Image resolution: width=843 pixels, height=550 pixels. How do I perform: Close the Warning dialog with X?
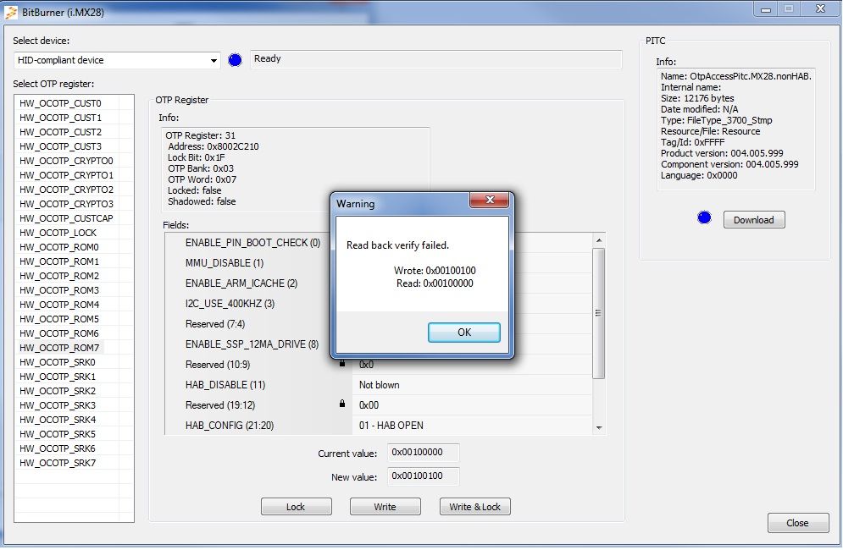tap(489, 200)
